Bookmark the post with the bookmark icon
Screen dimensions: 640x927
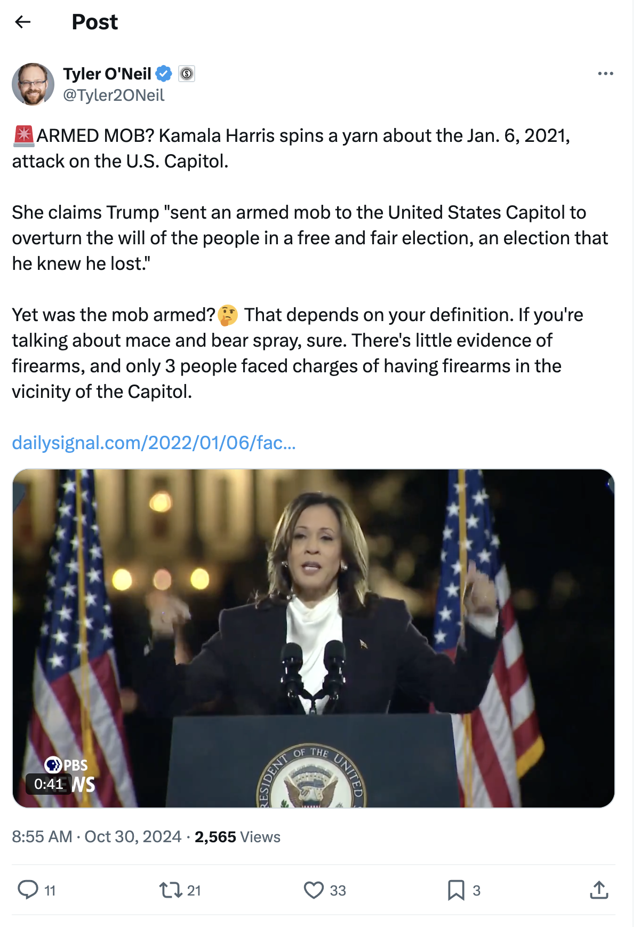pos(456,890)
